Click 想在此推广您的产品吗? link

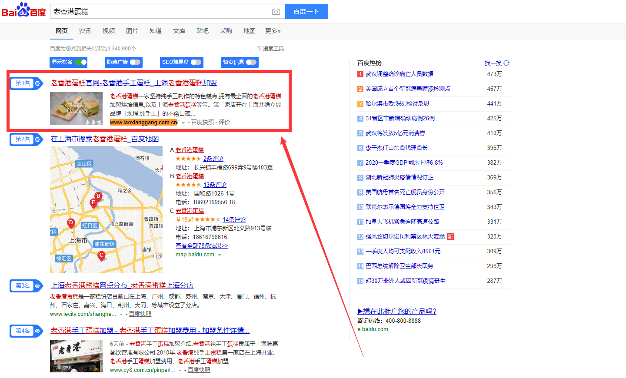(x=397, y=311)
